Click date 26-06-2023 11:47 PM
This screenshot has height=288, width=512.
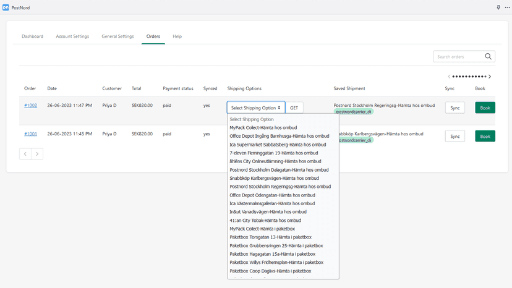point(69,106)
